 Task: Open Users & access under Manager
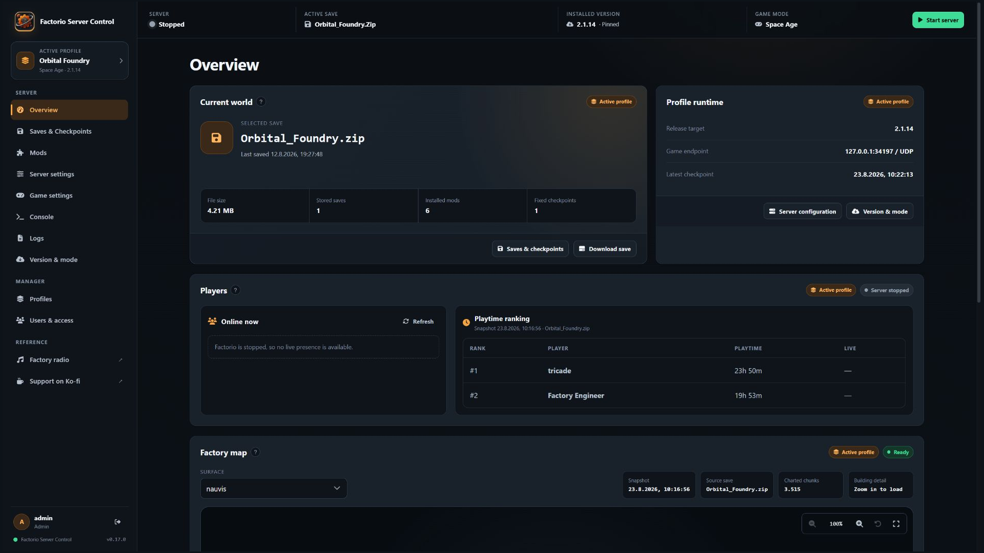pos(70,321)
